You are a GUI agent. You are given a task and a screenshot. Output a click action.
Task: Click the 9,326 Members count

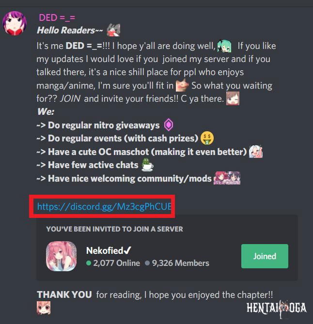177,263
